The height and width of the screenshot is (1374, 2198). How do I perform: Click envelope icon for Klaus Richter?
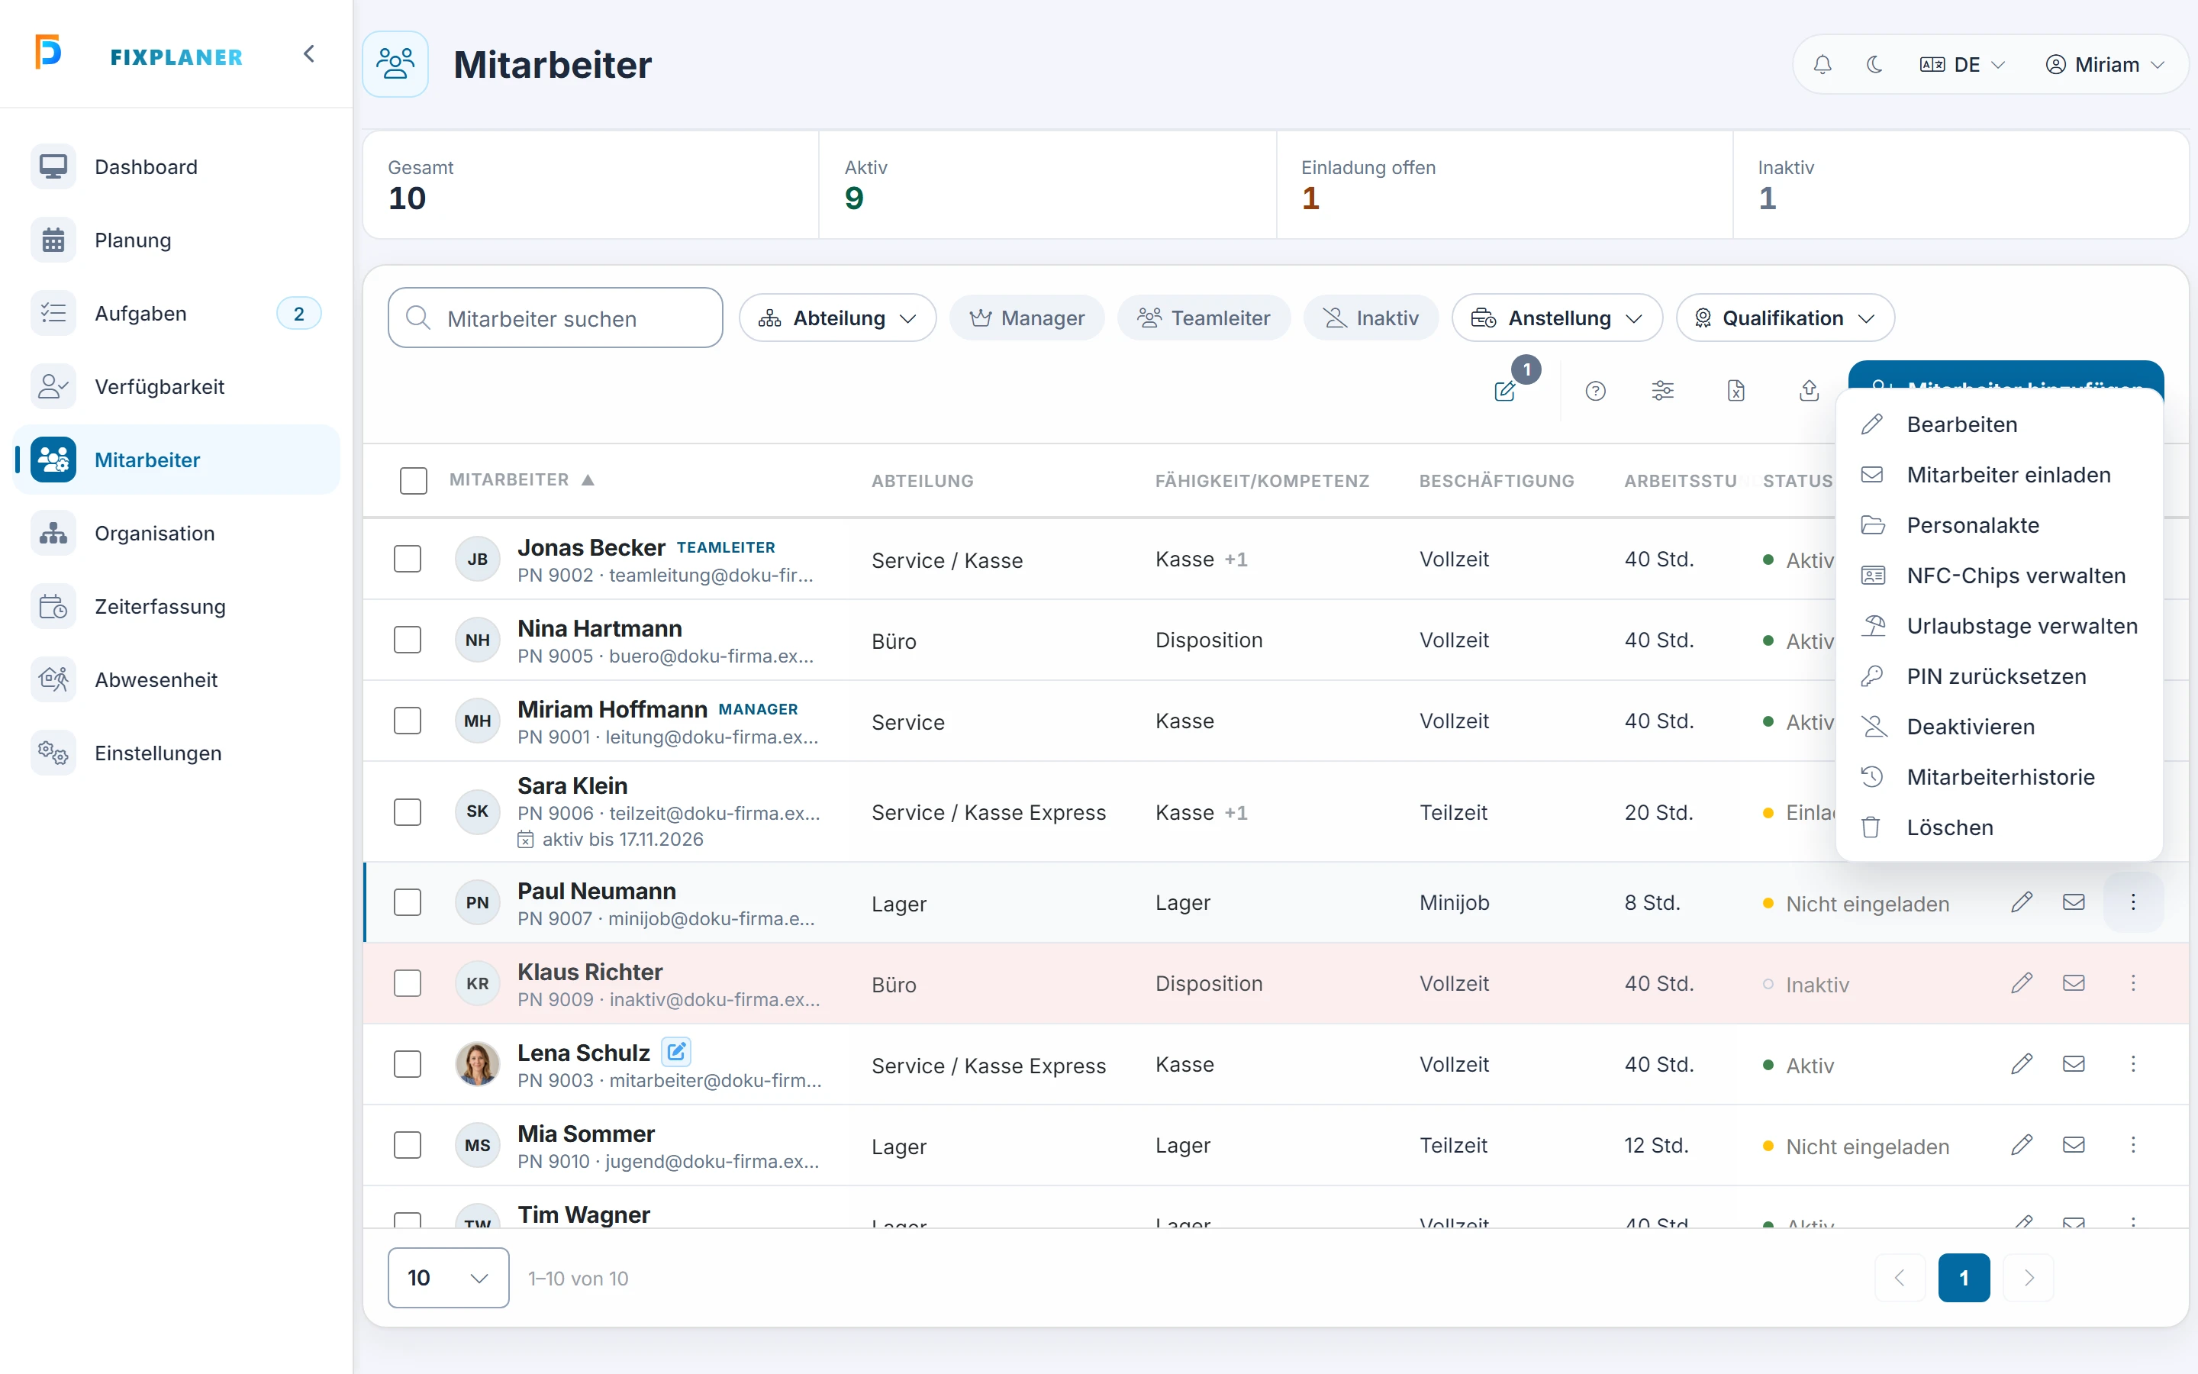pyautogui.click(x=2074, y=983)
